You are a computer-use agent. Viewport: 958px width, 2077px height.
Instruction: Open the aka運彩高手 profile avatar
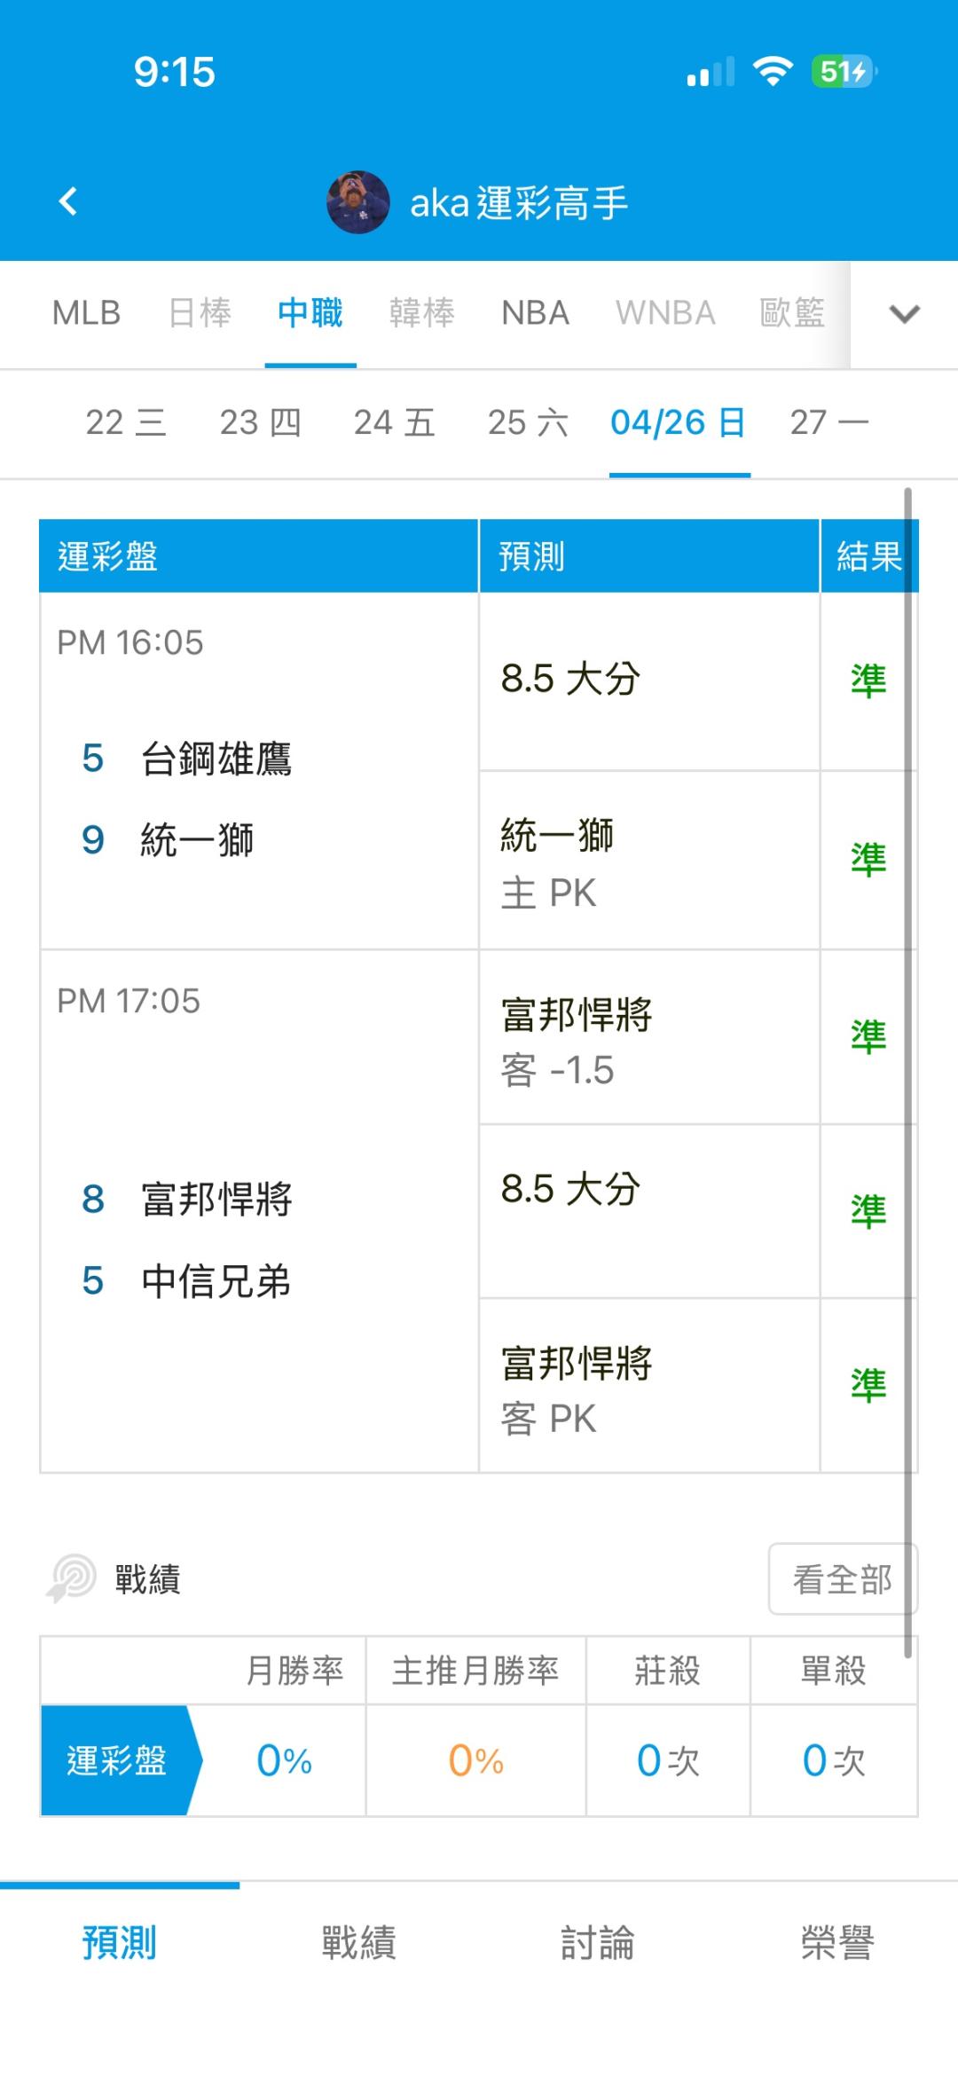358,202
